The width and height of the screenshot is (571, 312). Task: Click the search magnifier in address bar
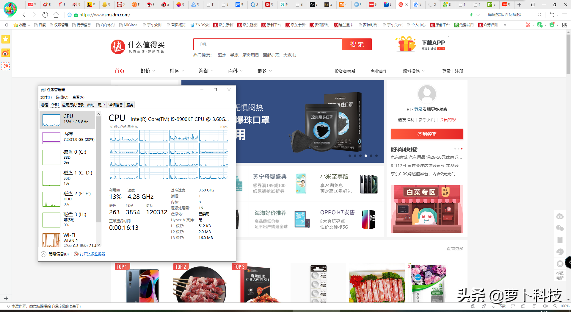click(539, 15)
